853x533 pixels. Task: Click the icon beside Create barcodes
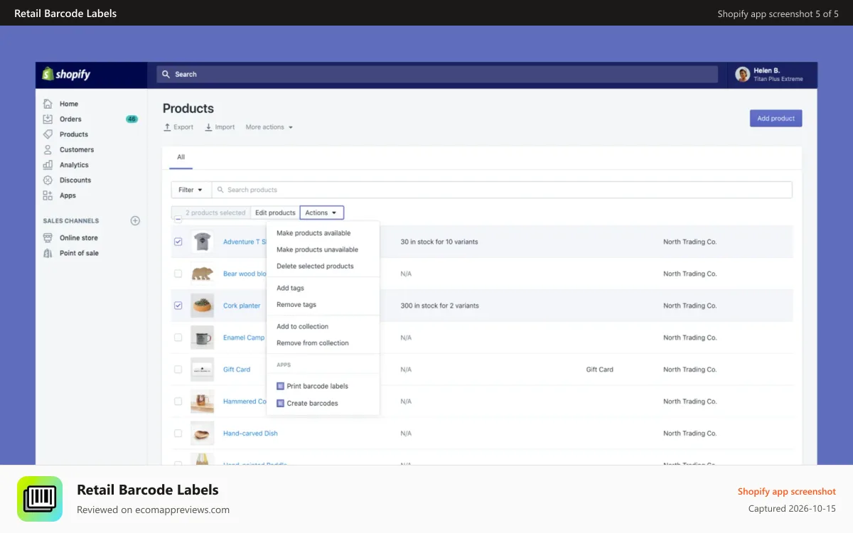pyautogui.click(x=280, y=403)
